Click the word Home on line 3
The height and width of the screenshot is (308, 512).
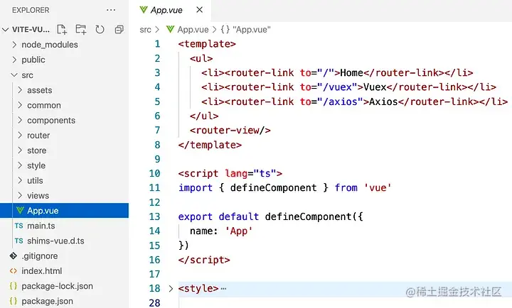(x=352, y=72)
